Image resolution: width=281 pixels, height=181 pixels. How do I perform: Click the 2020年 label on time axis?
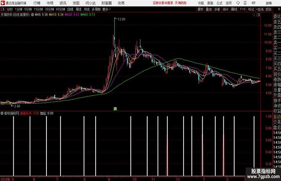point(5,179)
